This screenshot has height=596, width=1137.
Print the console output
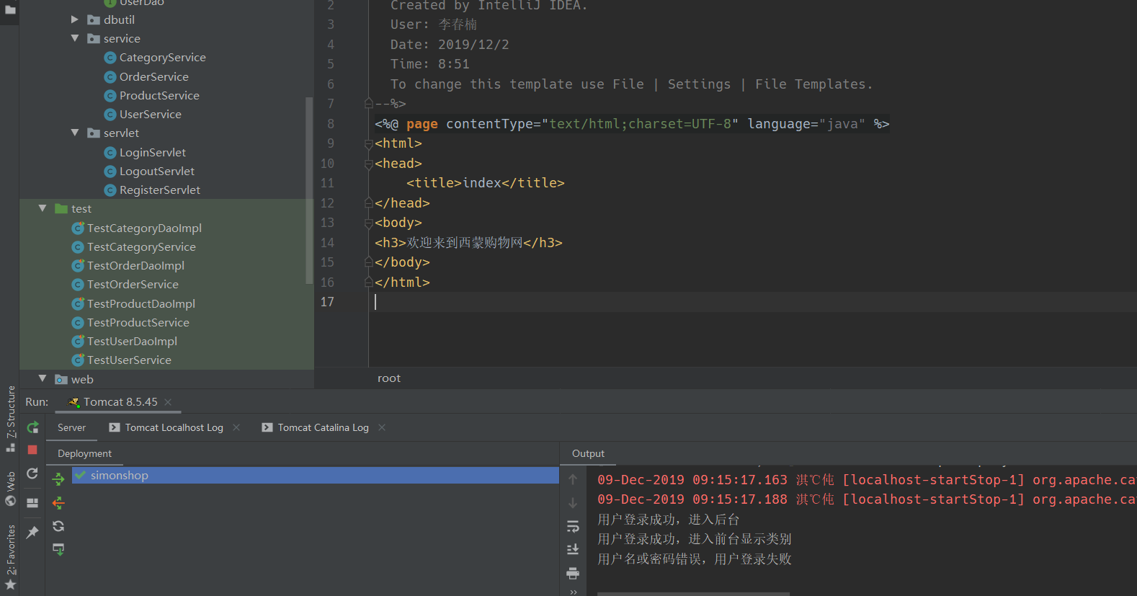click(x=573, y=574)
